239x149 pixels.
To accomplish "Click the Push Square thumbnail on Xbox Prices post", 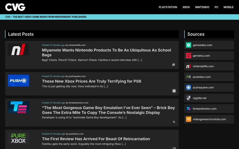I will click(19, 80).
